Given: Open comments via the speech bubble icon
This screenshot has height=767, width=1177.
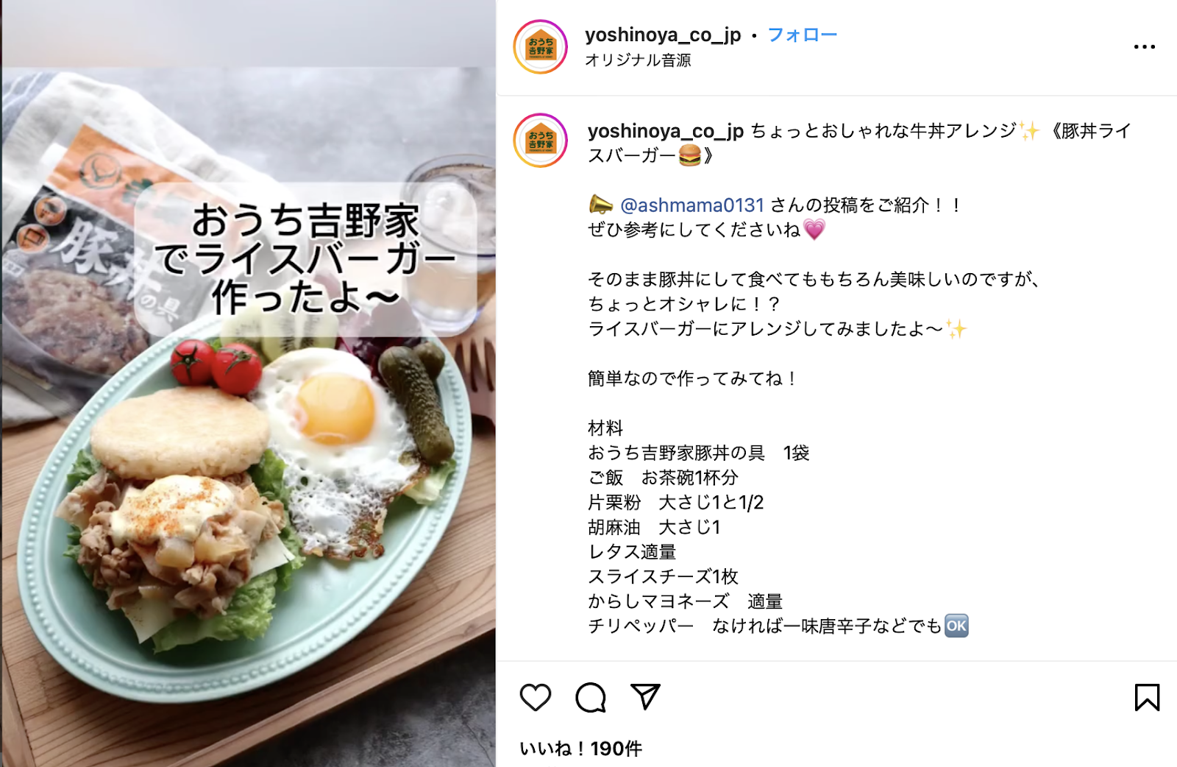Looking at the screenshot, I should tap(591, 697).
